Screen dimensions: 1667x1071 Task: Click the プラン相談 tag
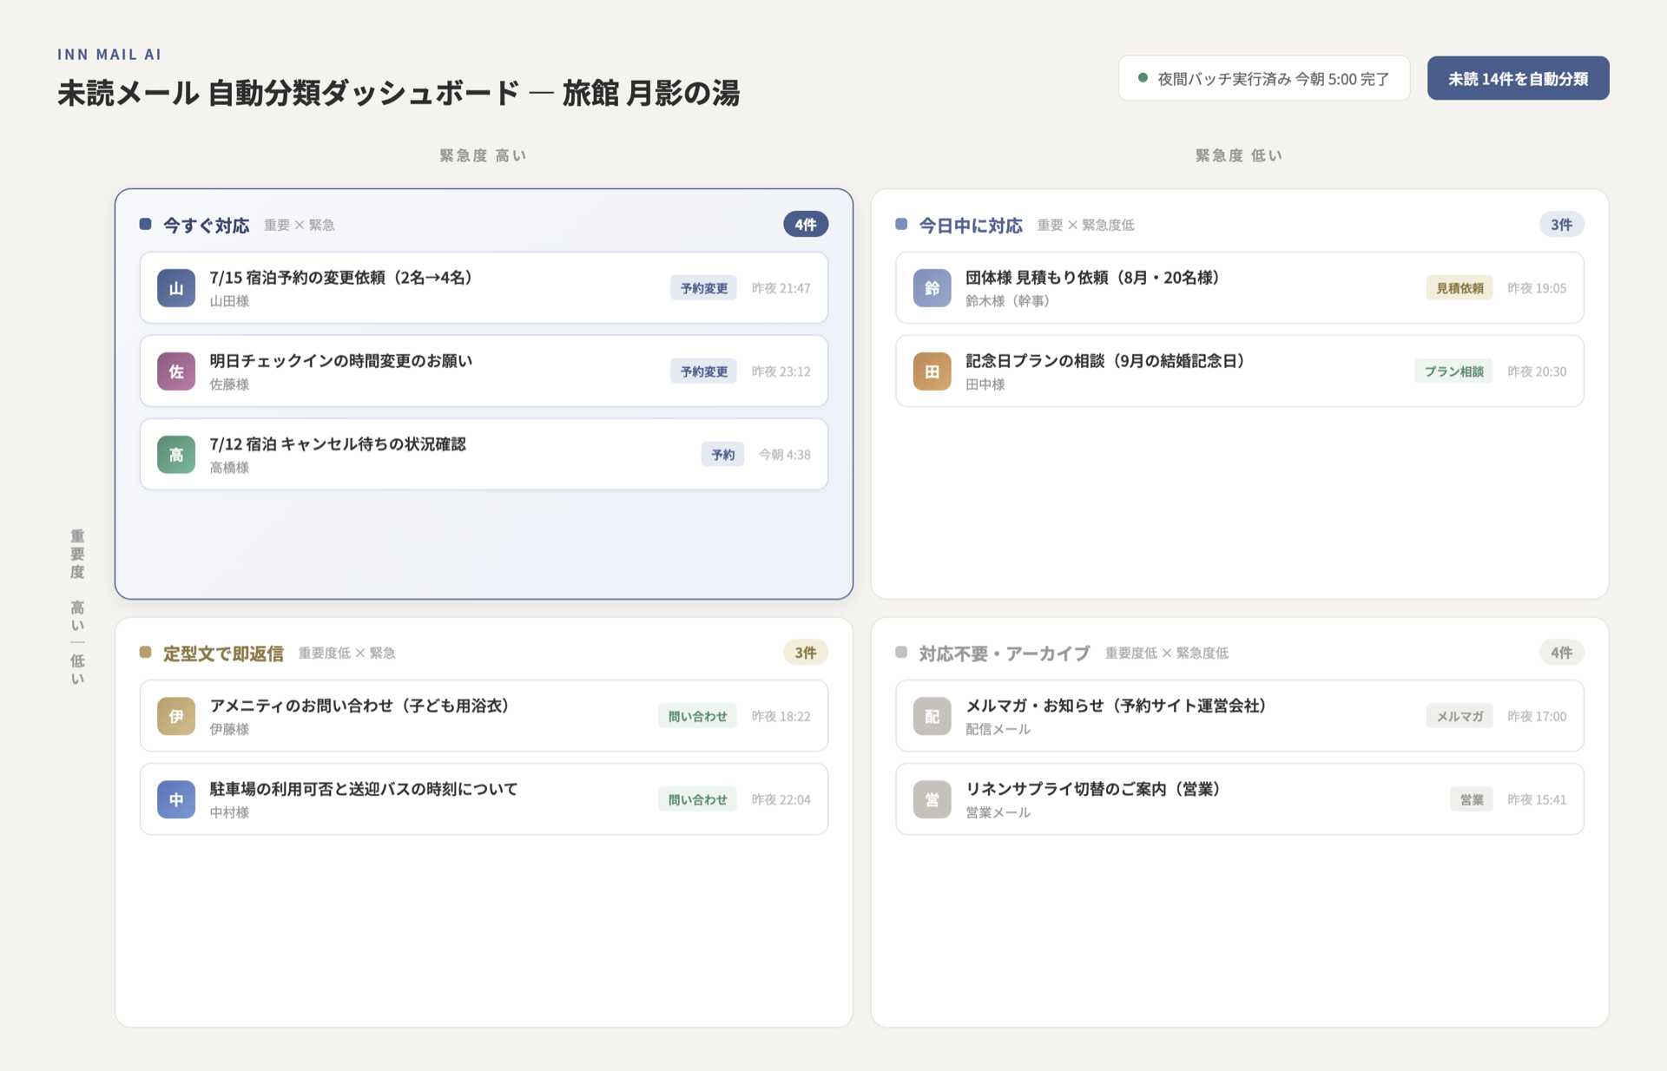1453,371
